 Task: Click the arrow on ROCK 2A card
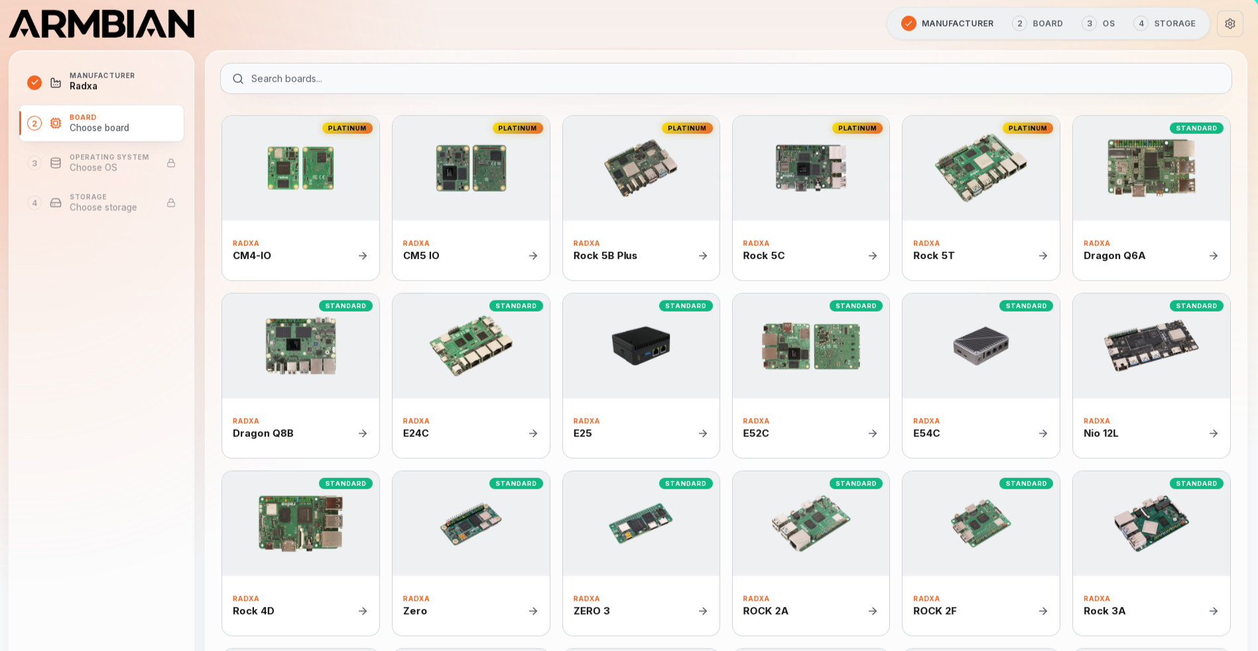[873, 611]
